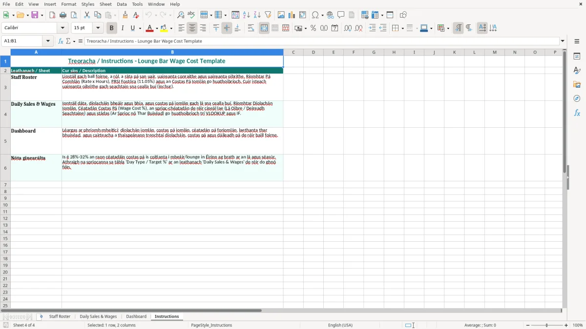Screen dimensions: 586x329
Task: Open Borders dropdown arrow
Action: pyautogui.click(x=402, y=28)
